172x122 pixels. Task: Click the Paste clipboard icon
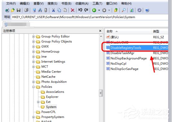(x=65, y=10)
